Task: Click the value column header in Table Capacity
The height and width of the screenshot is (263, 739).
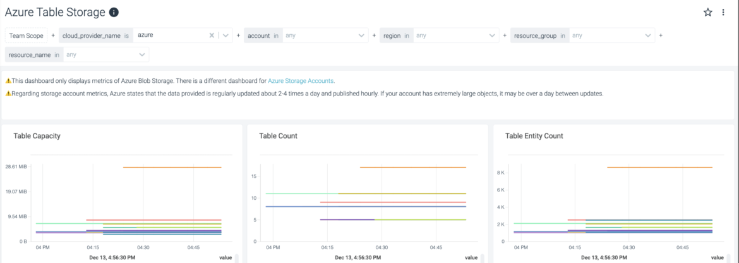Action: click(225, 258)
